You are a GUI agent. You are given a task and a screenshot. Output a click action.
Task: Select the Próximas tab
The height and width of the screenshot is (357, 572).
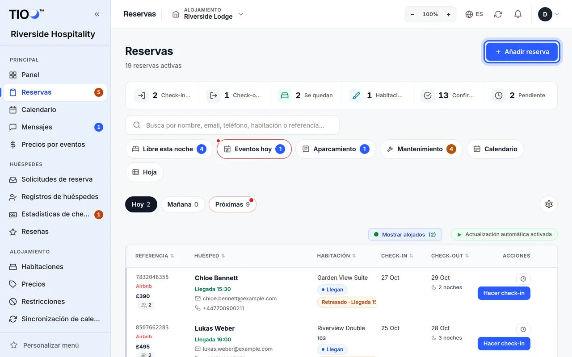click(x=232, y=204)
